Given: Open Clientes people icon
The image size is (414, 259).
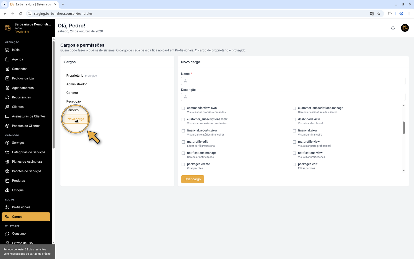Looking at the screenshot, I should click(7, 107).
